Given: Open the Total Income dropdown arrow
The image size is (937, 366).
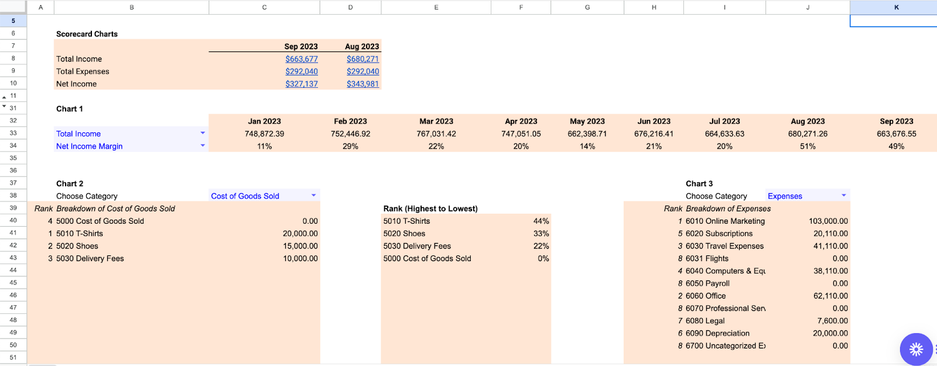Looking at the screenshot, I should coord(203,134).
